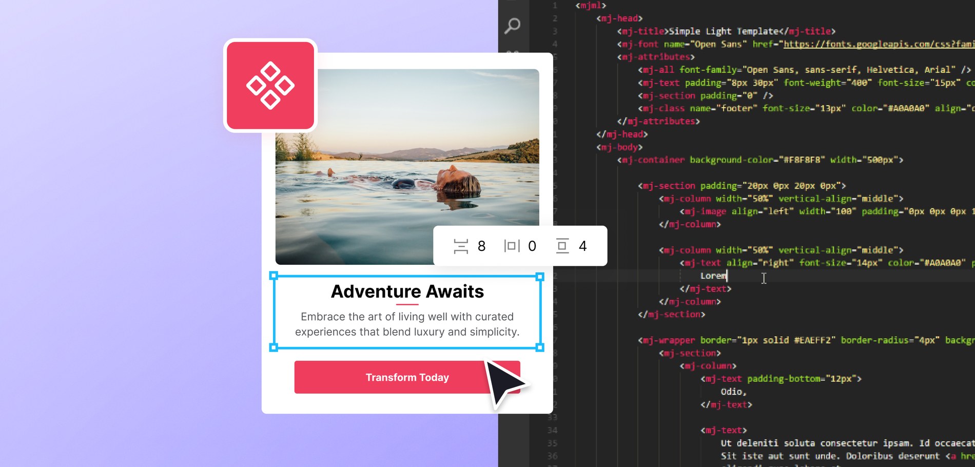This screenshot has height=467, width=975.
Task: Grab the bottom-right selection handle of text block
Action: point(540,347)
